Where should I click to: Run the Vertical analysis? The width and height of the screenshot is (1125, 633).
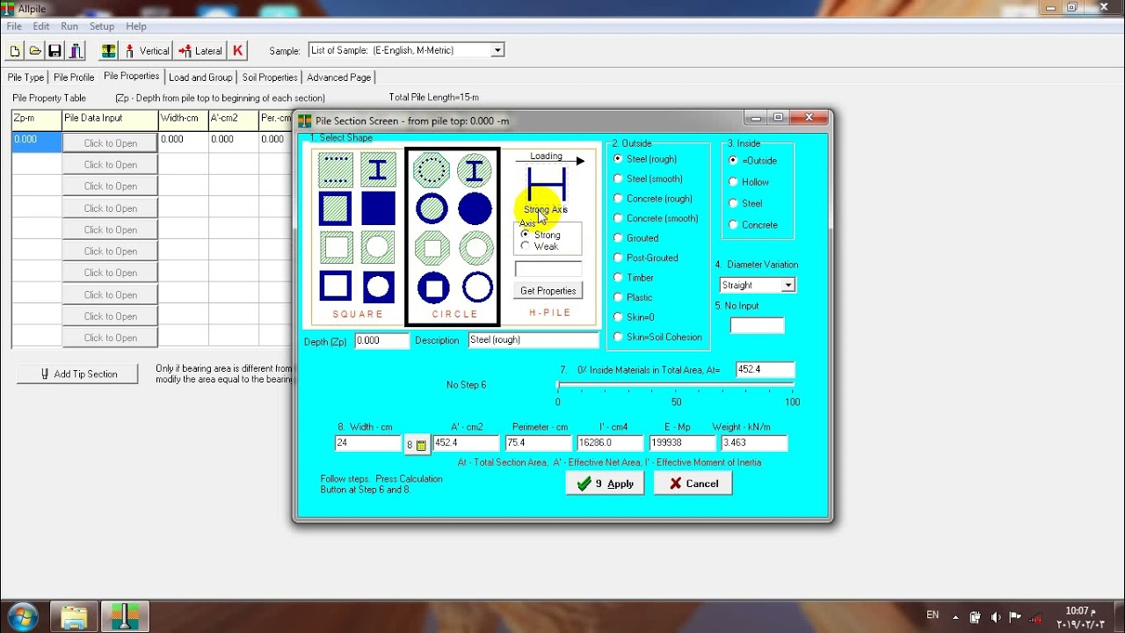[x=146, y=51]
